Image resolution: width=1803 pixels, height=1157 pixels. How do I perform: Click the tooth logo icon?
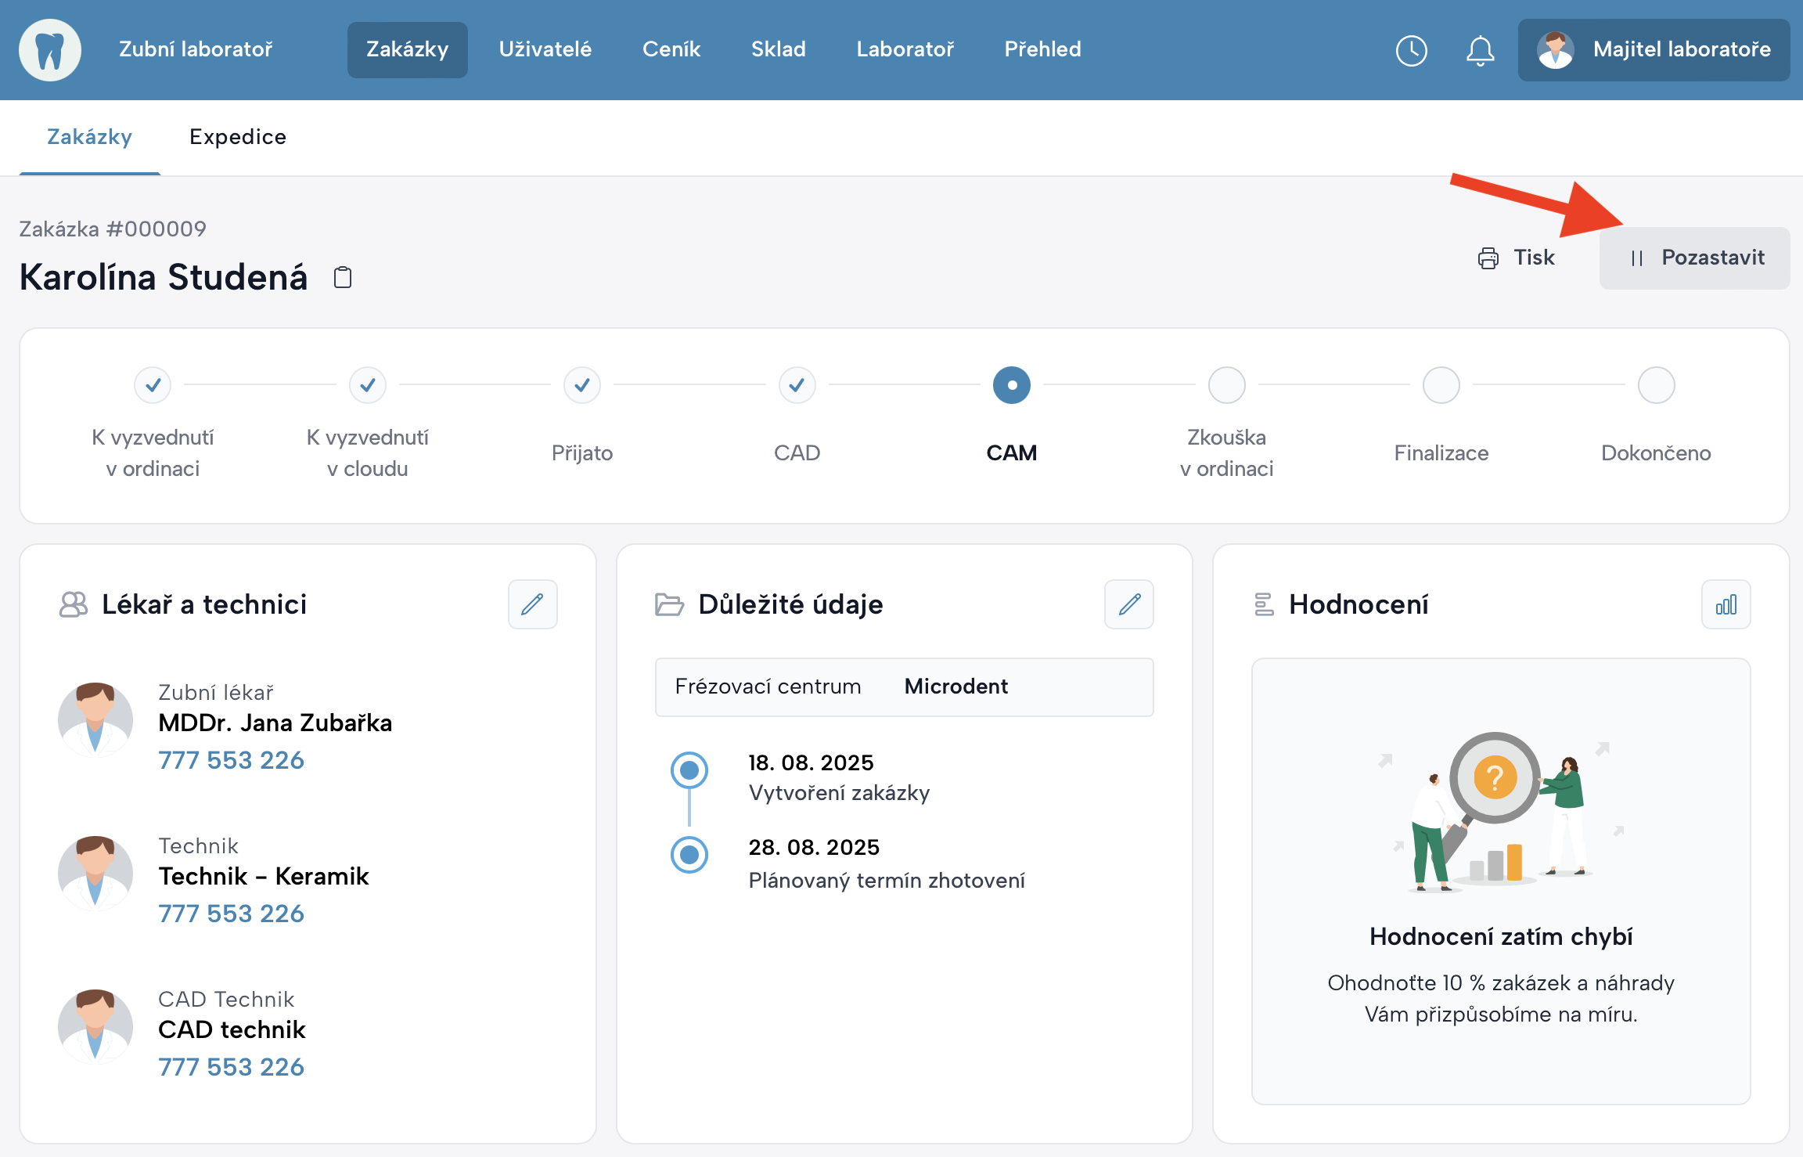pos(50,50)
